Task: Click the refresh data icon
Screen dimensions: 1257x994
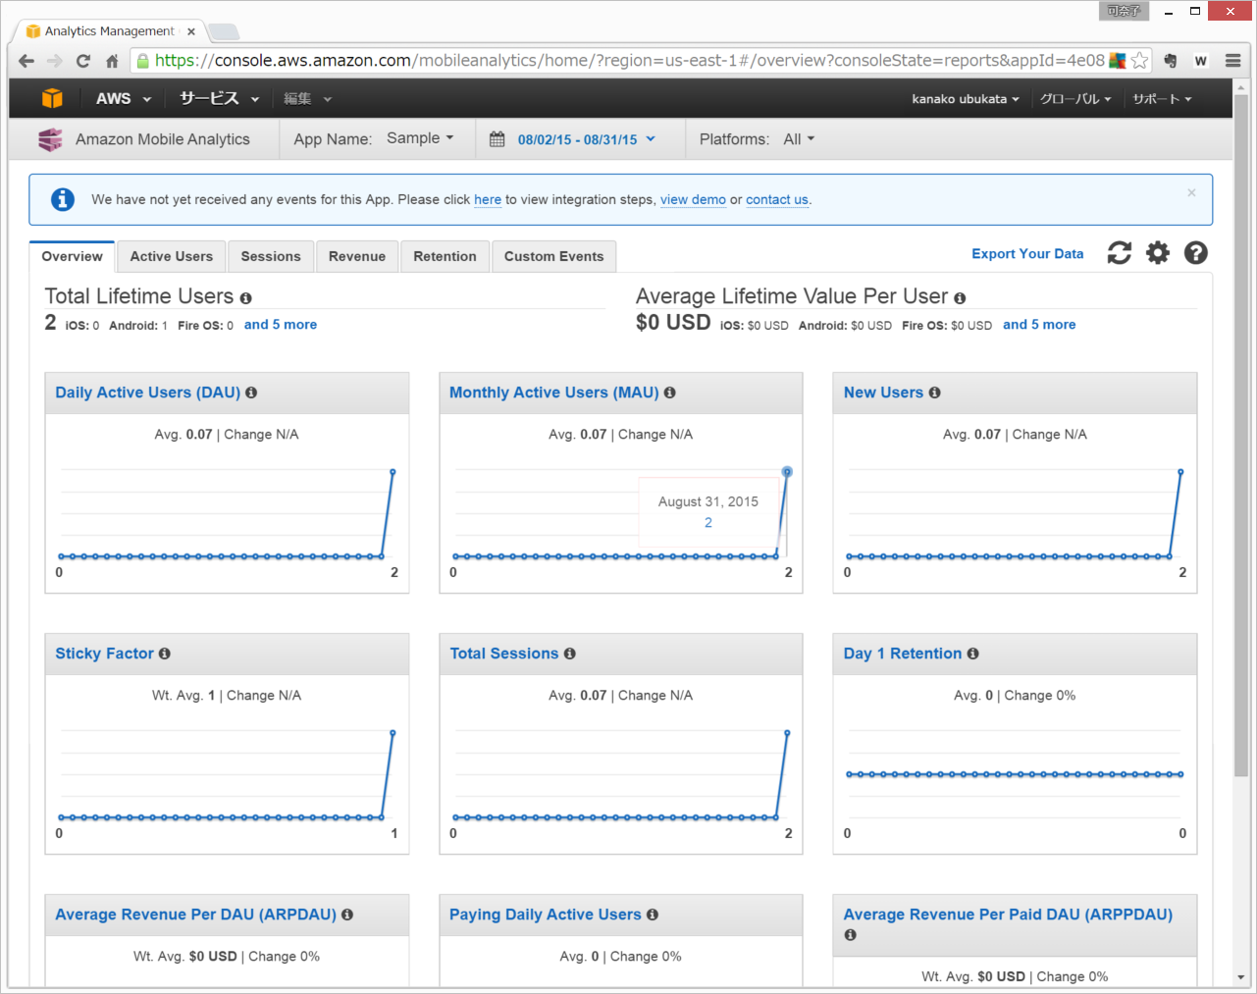Action: (x=1119, y=253)
